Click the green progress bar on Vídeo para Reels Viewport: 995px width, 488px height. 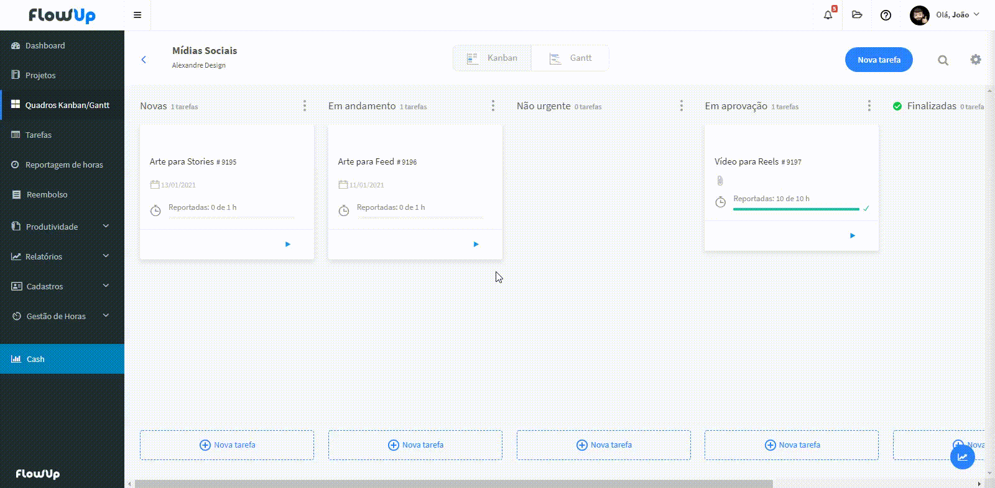pos(796,209)
